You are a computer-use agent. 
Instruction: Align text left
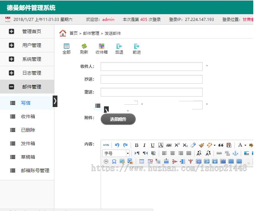pyautogui.click(x=164, y=153)
